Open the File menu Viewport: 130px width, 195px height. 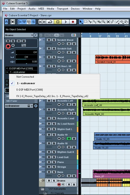[x=5, y=9]
